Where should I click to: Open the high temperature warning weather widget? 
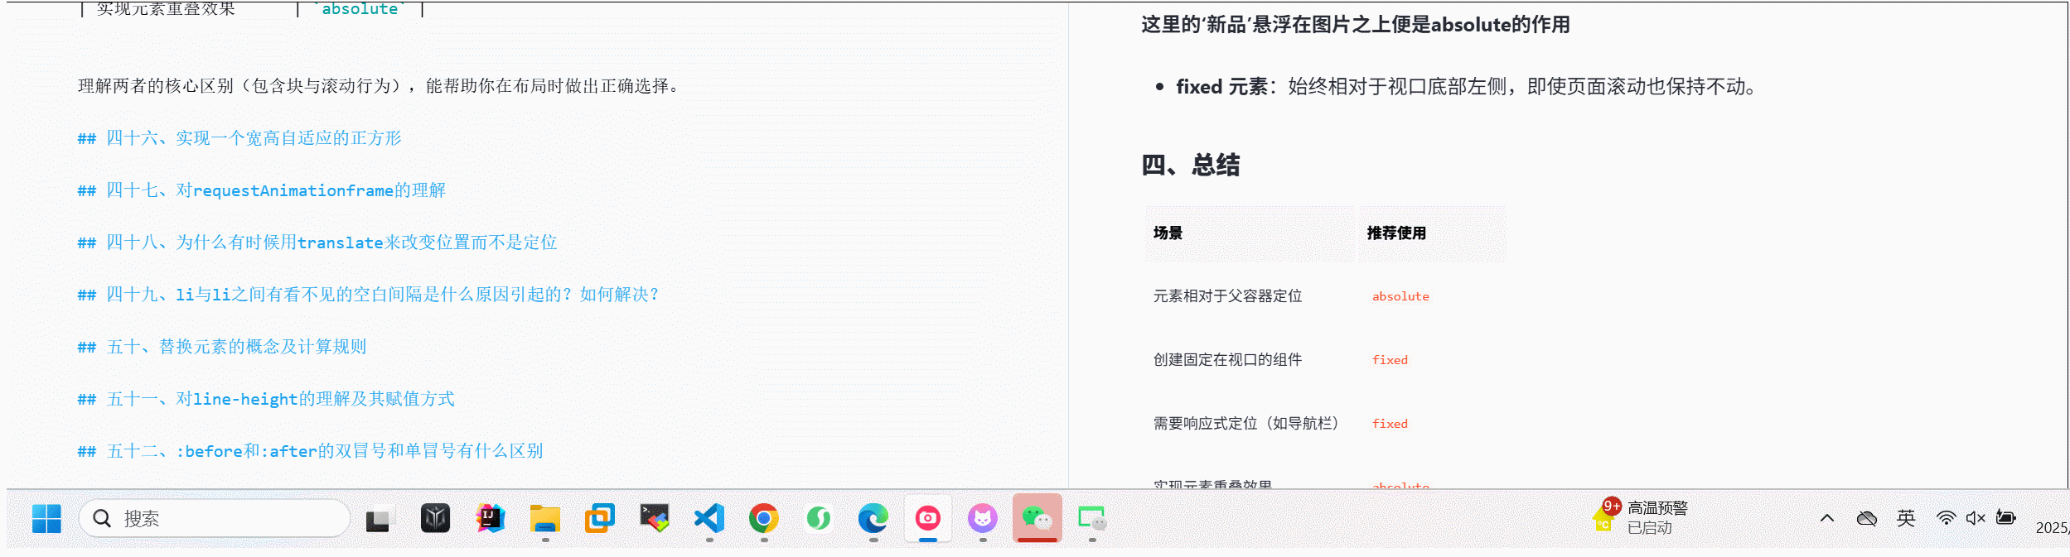click(1641, 518)
